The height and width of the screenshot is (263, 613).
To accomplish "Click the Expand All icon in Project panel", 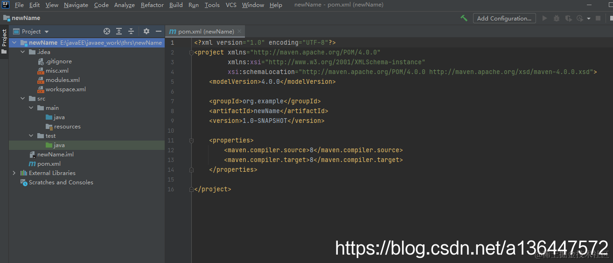I will pyautogui.click(x=119, y=31).
